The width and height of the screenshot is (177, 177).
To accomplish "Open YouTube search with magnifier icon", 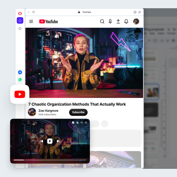I will pos(102,21).
